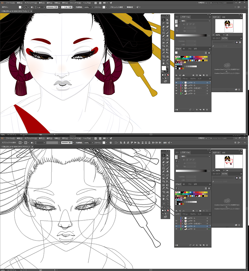This screenshot has width=249, height=271.
Task: Select the Magic Wand tool in the bottom window
Action: point(163,159)
